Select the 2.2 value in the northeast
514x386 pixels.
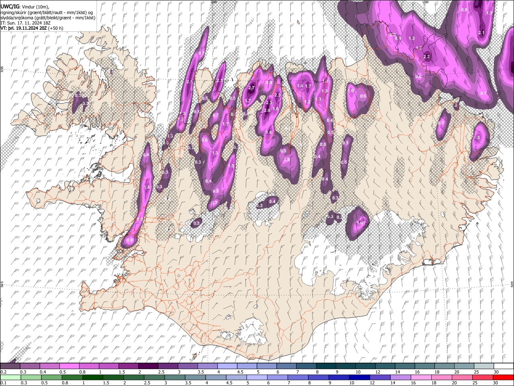[x=426, y=57]
